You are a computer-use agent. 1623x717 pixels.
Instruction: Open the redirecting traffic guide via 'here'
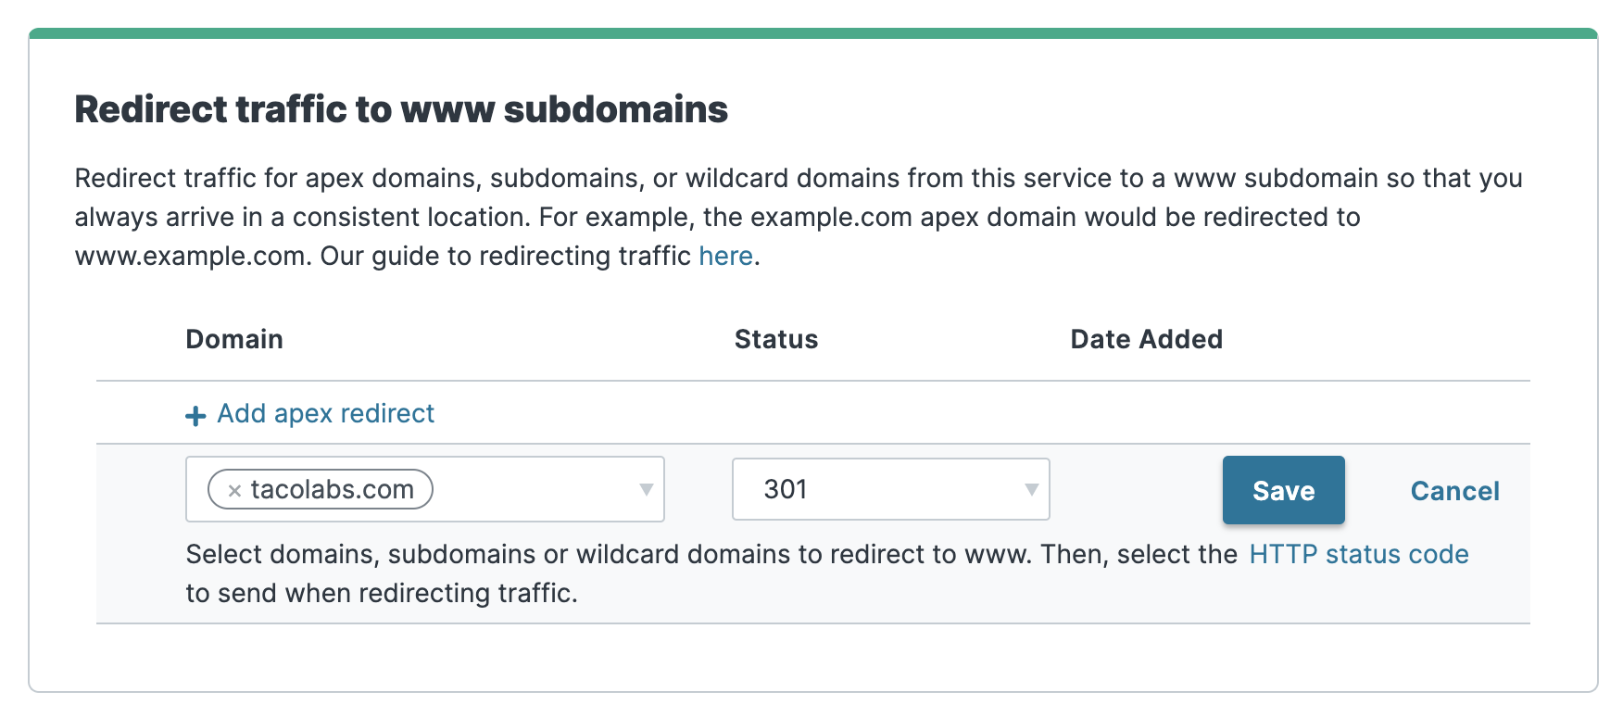point(725,256)
